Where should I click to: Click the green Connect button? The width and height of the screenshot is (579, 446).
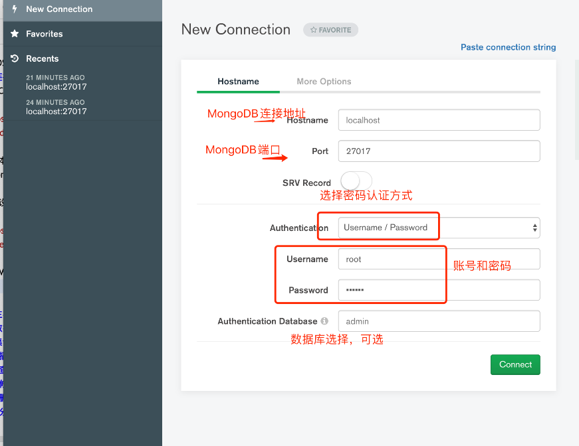(x=515, y=364)
